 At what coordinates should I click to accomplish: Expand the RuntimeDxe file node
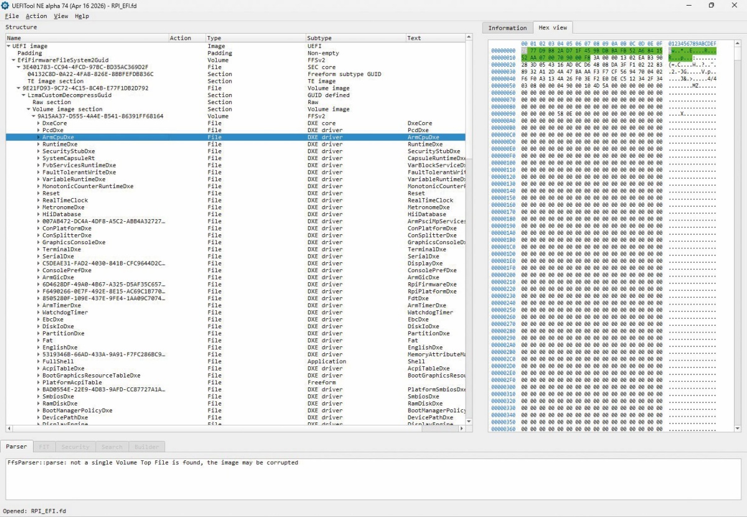(x=39, y=144)
